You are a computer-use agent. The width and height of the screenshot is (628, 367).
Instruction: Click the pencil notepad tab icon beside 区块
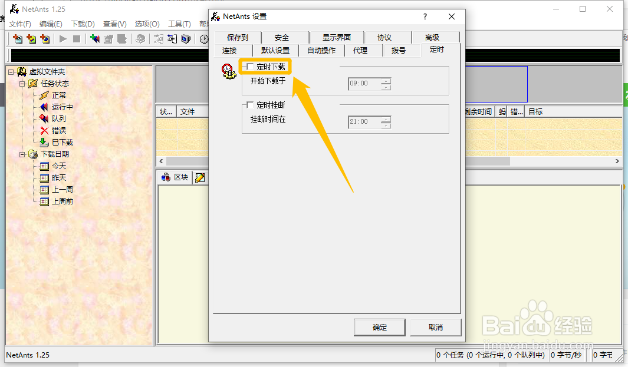(200, 177)
